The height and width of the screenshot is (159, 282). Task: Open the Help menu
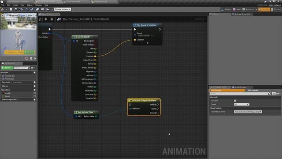click(46, 5)
